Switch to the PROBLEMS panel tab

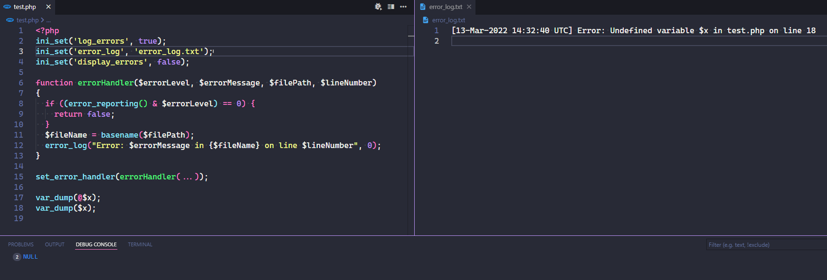click(x=21, y=244)
